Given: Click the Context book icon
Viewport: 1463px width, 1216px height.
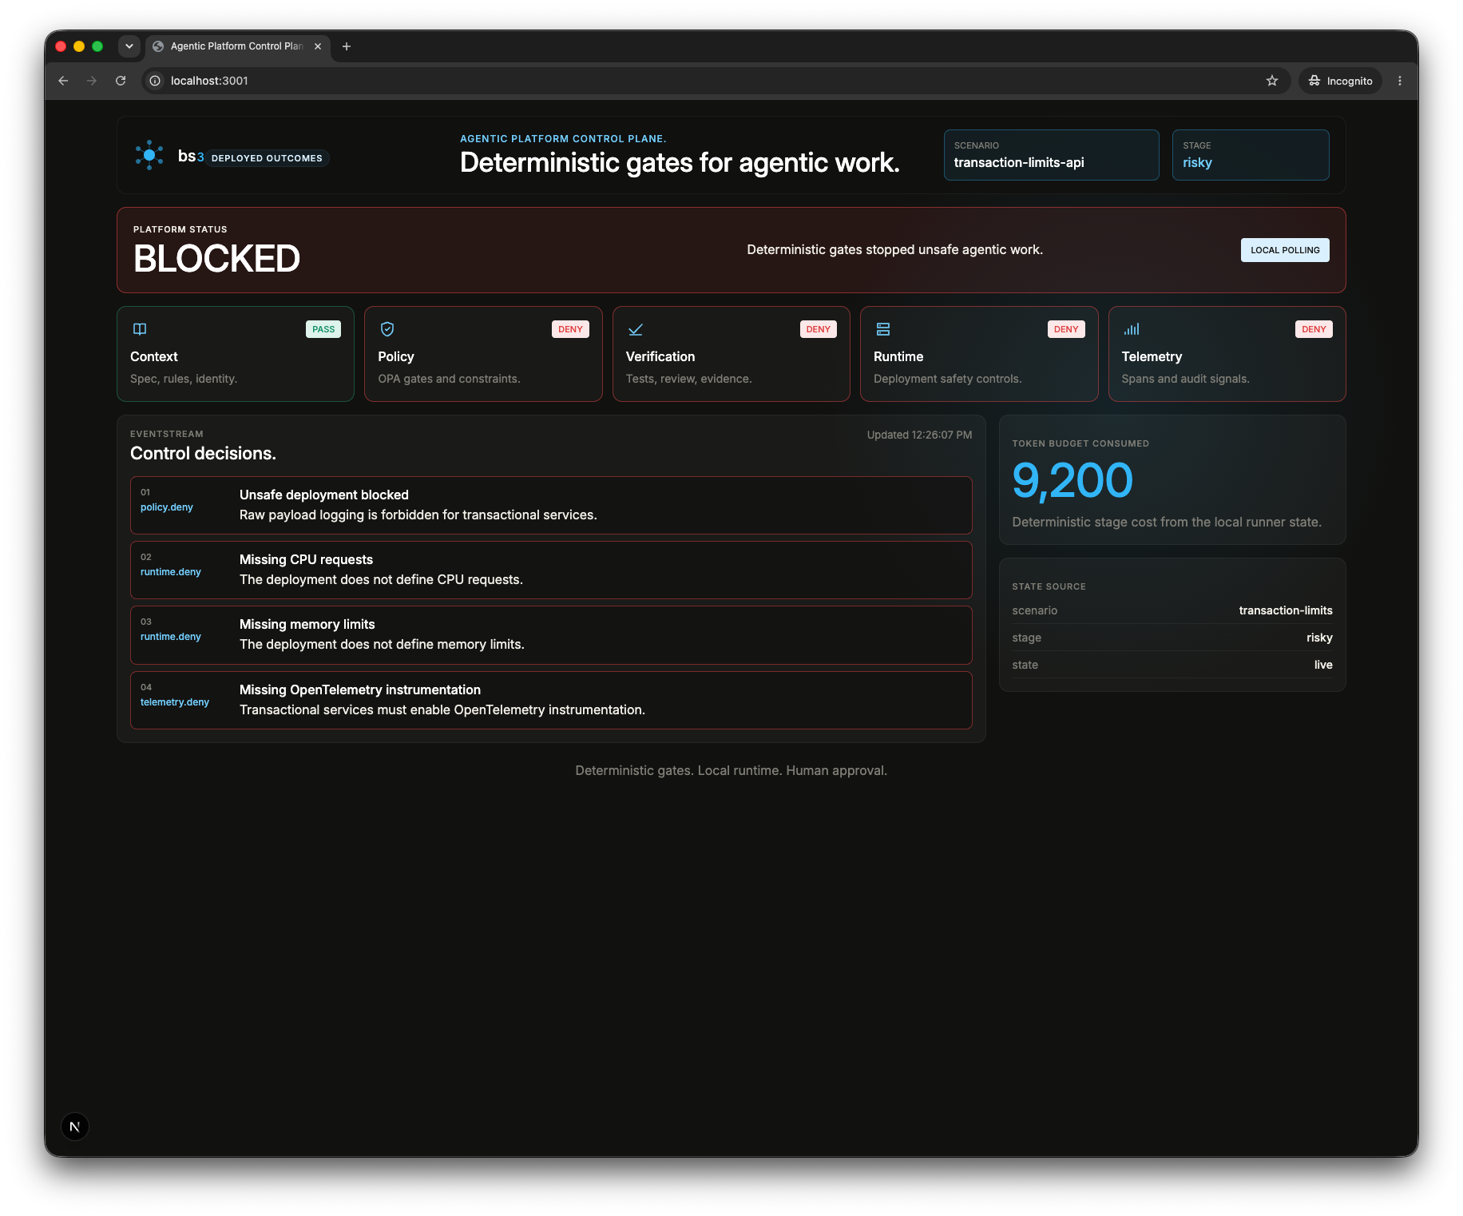Looking at the screenshot, I should tap(140, 329).
